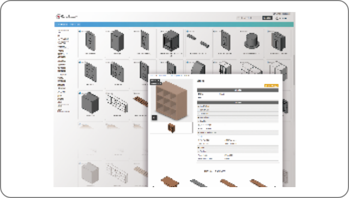Image resolution: width=349 pixels, height=198 pixels.
Task: Click the first dark gray section header bar
Action: click(238, 90)
